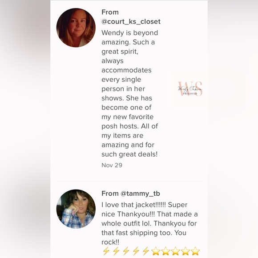Click the WS Preloved logo watermark
The height and width of the screenshot is (258, 258).
[x=189, y=89]
